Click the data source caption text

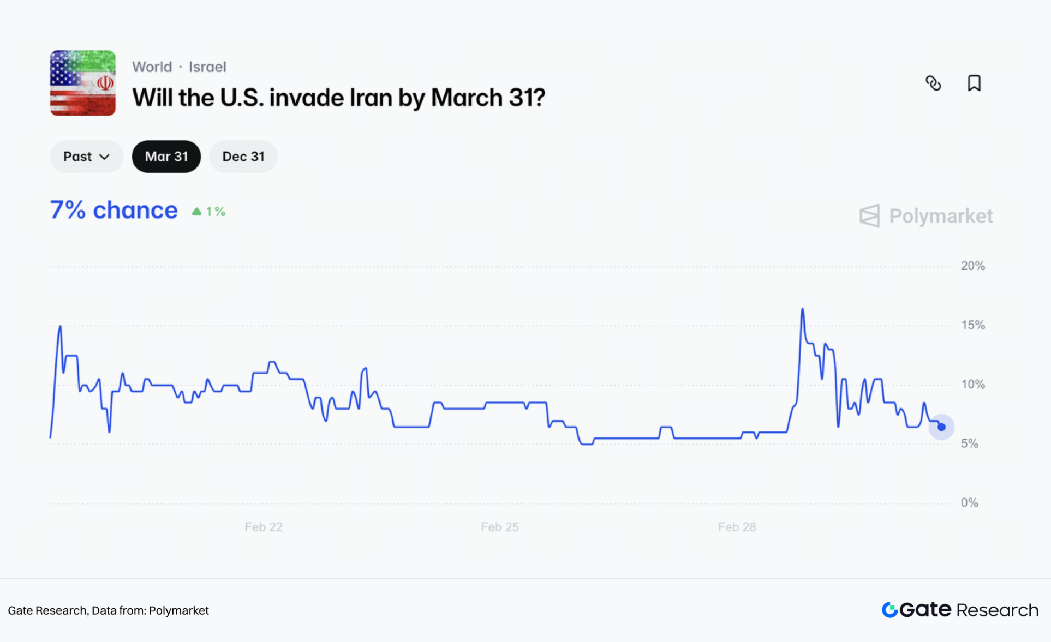[x=108, y=610]
